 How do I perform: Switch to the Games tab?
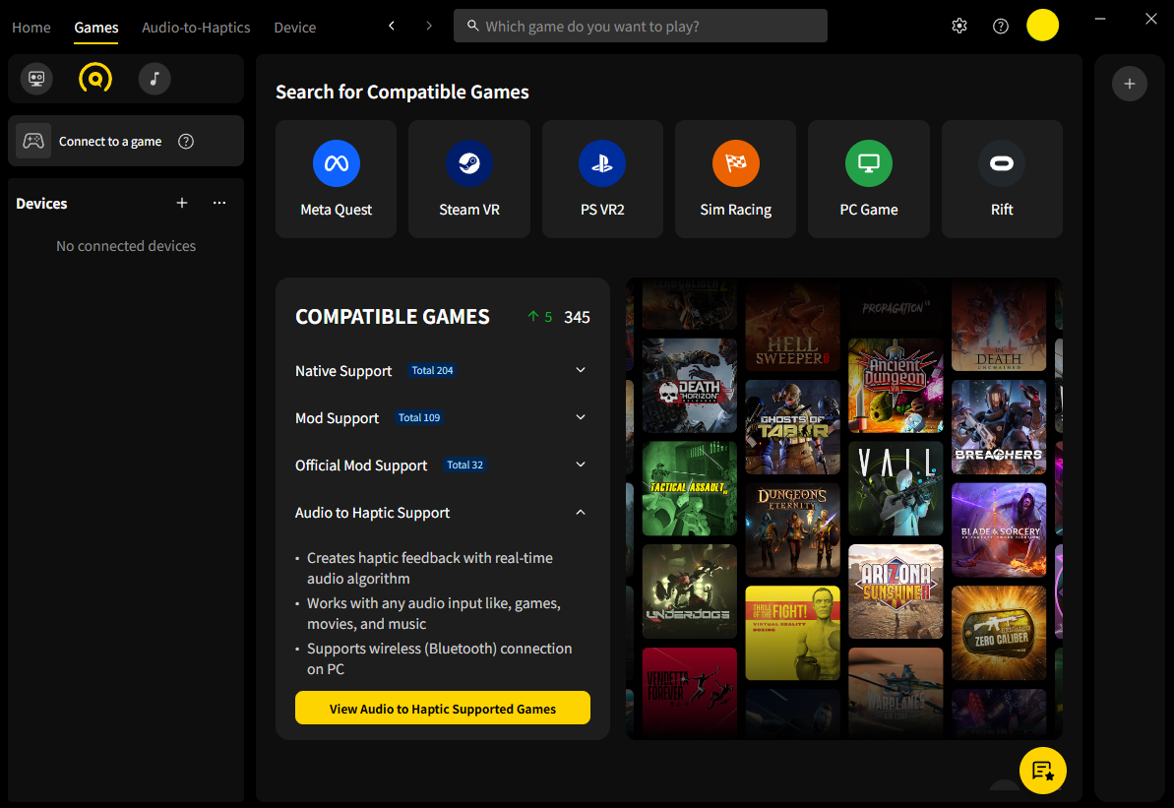point(95,27)
